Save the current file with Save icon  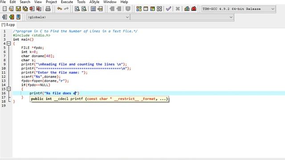pos(18,9)
